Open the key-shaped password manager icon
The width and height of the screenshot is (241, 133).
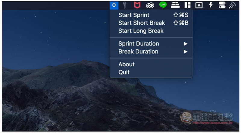[x=125, y=5]
